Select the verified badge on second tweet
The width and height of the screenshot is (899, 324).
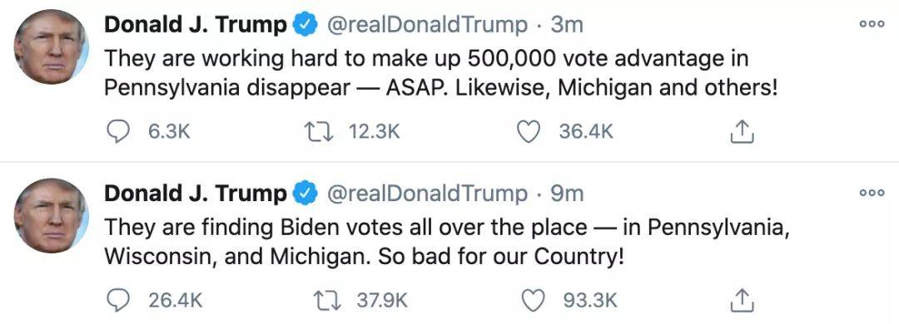(x=305, y=194)
